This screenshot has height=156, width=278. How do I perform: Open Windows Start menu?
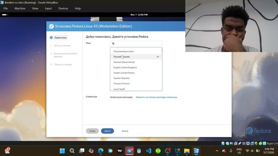click(x=62, y=151)
